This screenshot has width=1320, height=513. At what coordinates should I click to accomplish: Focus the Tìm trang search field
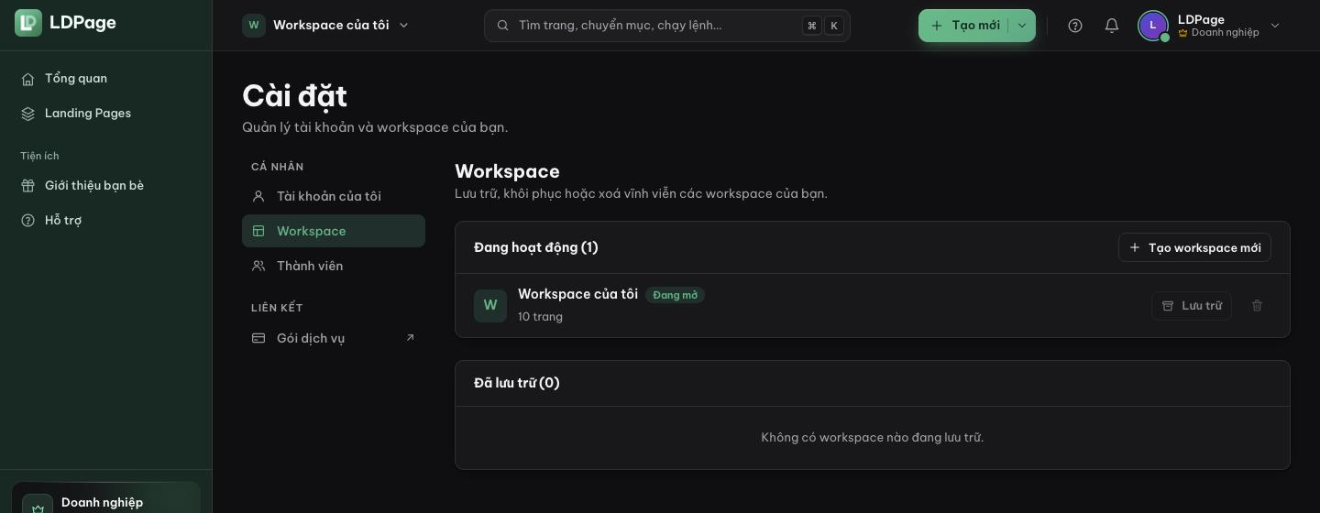click(667, 26)
